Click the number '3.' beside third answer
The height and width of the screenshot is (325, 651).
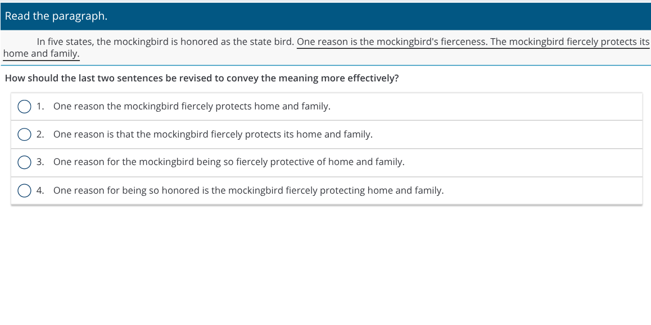[40, 162]
